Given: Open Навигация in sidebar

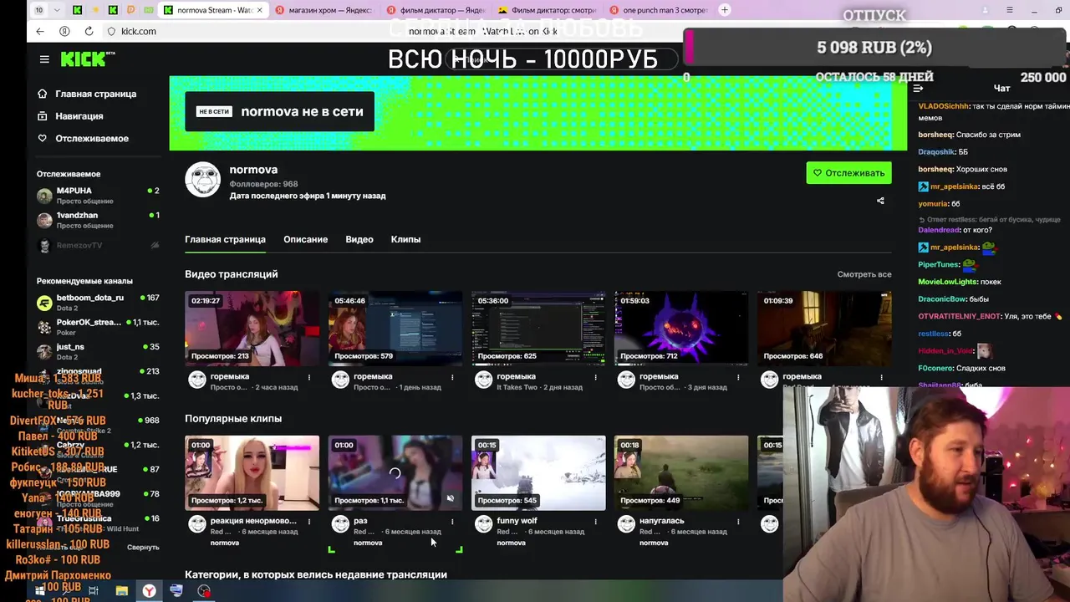Looking at the screenshot, I should [x=70, y=116].
